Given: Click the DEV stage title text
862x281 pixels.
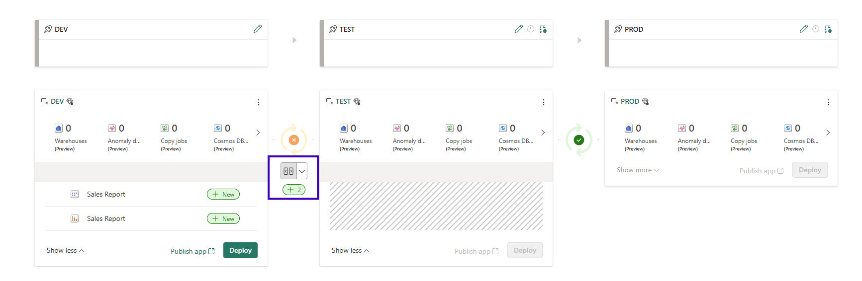Looking at the screenshot, I should 61,29.
